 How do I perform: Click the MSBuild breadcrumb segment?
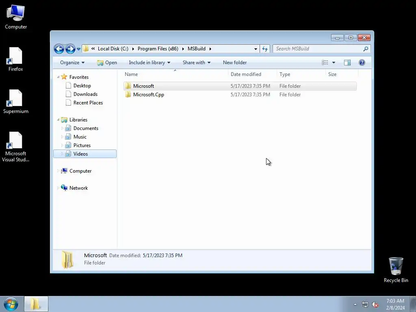coord(197,49)
